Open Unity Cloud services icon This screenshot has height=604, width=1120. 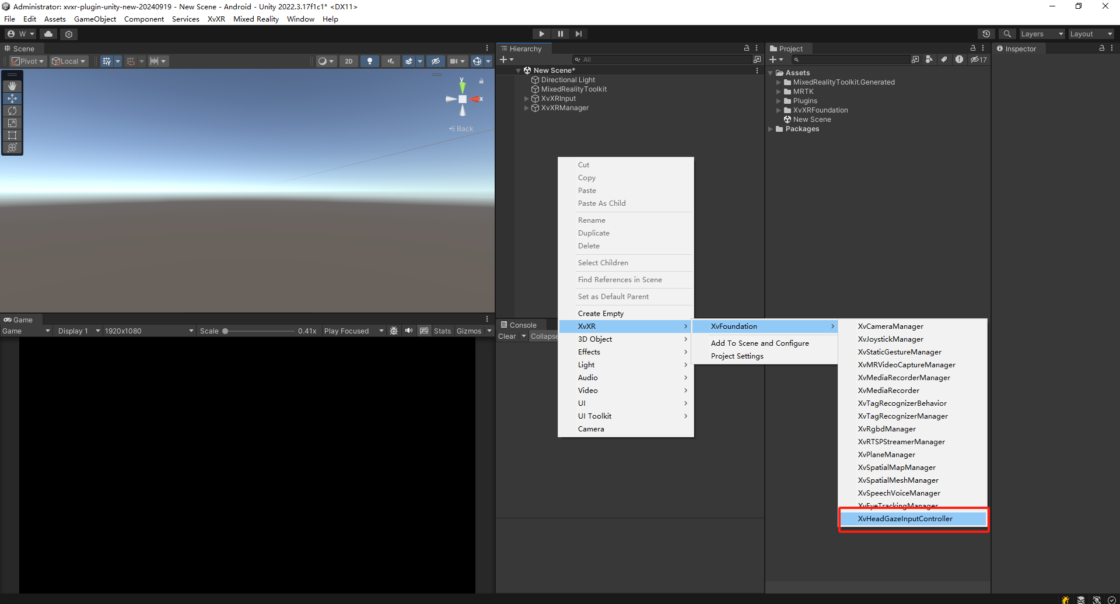pos(48,34)
